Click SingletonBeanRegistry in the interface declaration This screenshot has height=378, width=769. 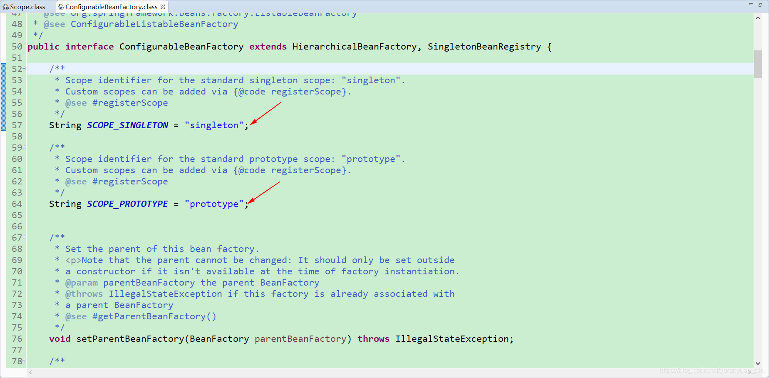click(484, 47)
